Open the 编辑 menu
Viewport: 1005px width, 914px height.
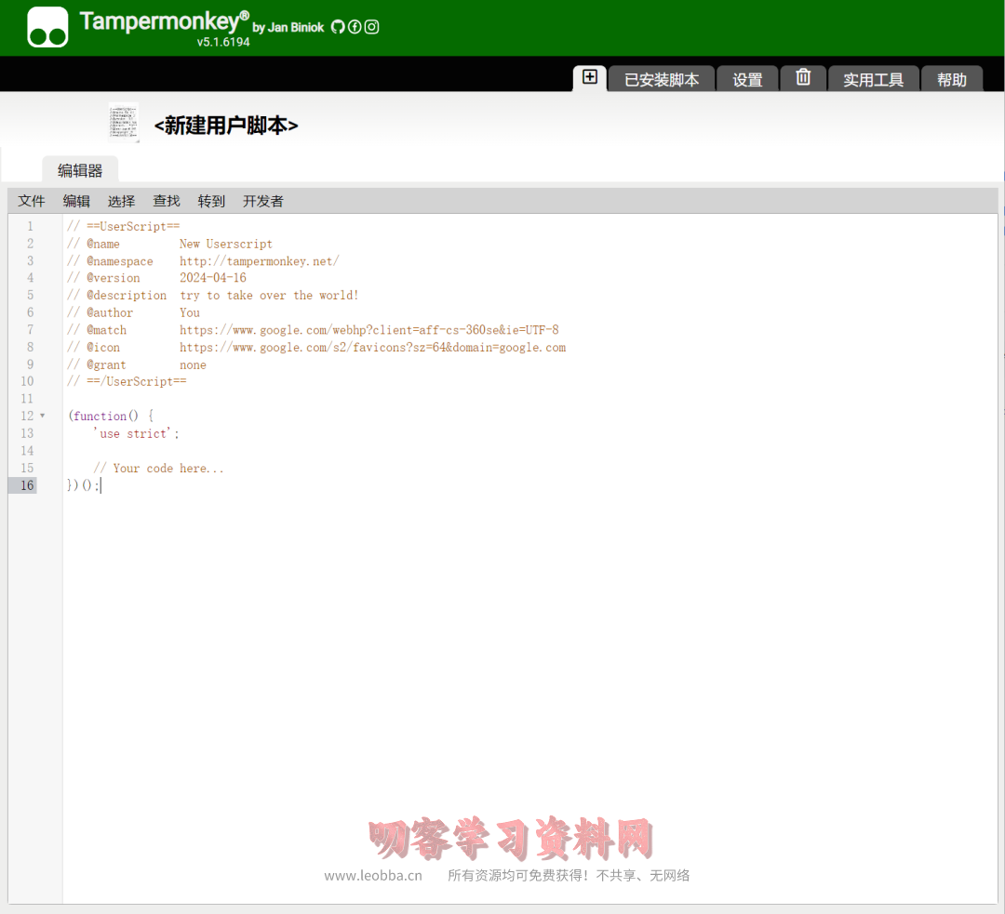76,201
